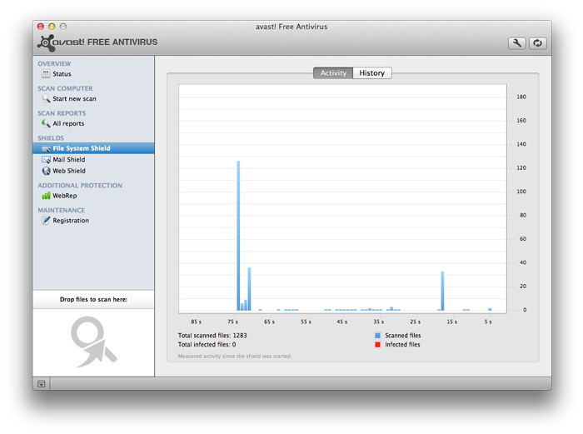Click the drop files scan target area
583x434 pixels.
tap(93, 342)
